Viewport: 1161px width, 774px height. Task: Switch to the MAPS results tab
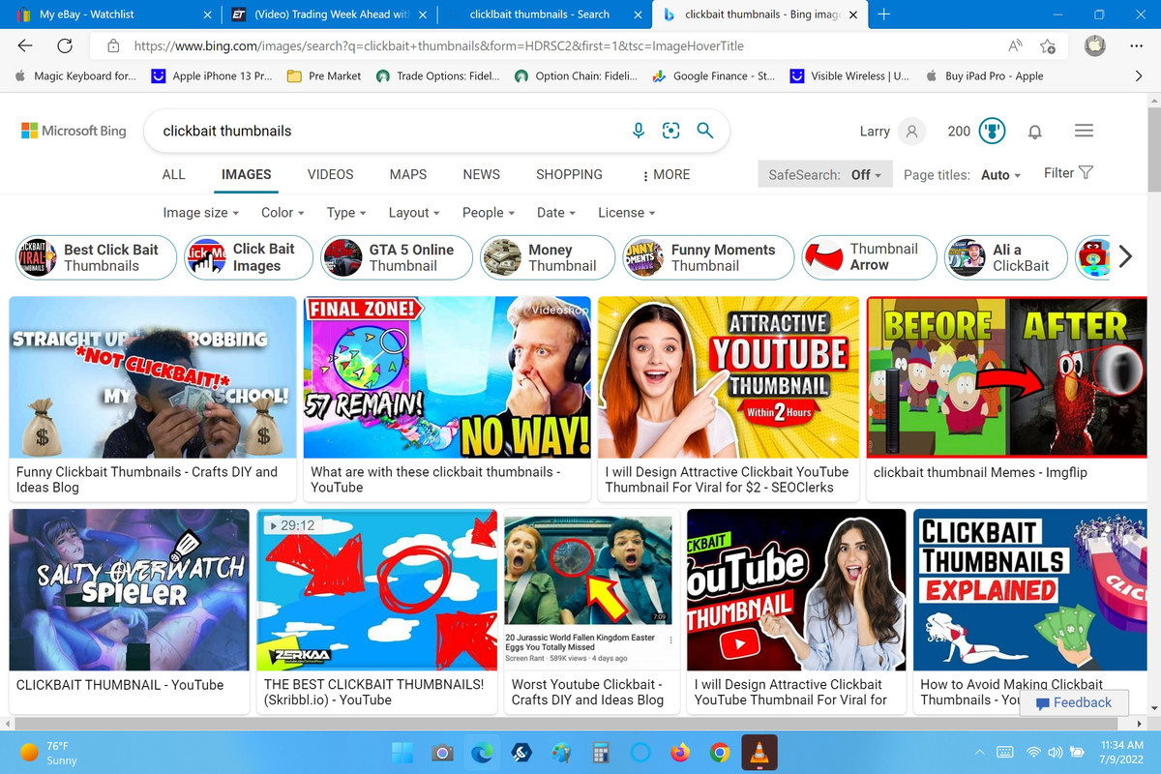(408, 175)
